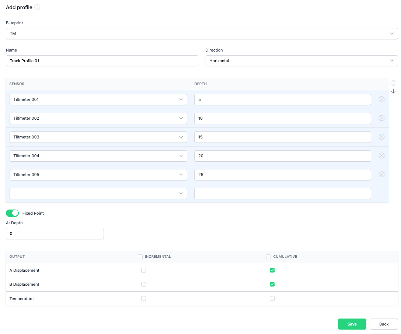Enable incremental B Displacement checkbox
The image size is (401, 334).
coord(143,284)
